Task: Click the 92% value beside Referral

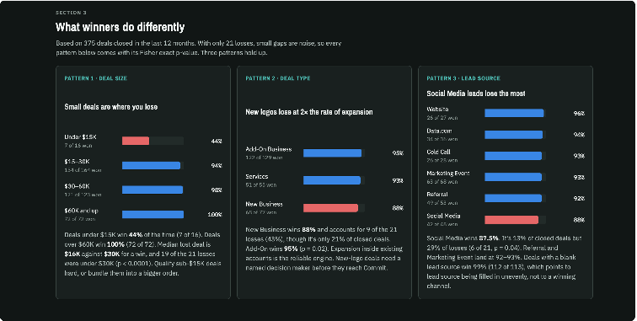Action: pyautogui.click(x=579, y=198)
